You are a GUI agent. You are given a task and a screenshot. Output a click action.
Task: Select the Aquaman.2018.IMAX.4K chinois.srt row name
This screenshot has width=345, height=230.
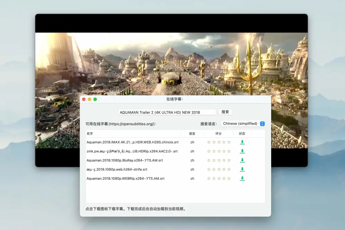coord(132,142)
